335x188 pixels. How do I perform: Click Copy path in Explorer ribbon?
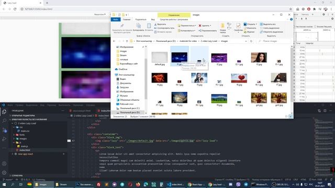[164, 28]
